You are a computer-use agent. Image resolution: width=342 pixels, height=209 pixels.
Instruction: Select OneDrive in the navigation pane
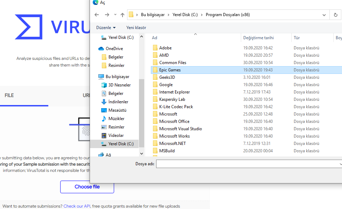tap(111, 49)
